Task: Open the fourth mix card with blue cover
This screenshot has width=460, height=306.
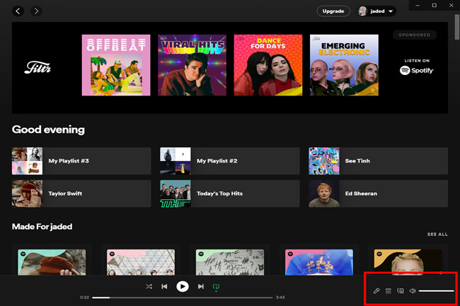Action: 319,261
